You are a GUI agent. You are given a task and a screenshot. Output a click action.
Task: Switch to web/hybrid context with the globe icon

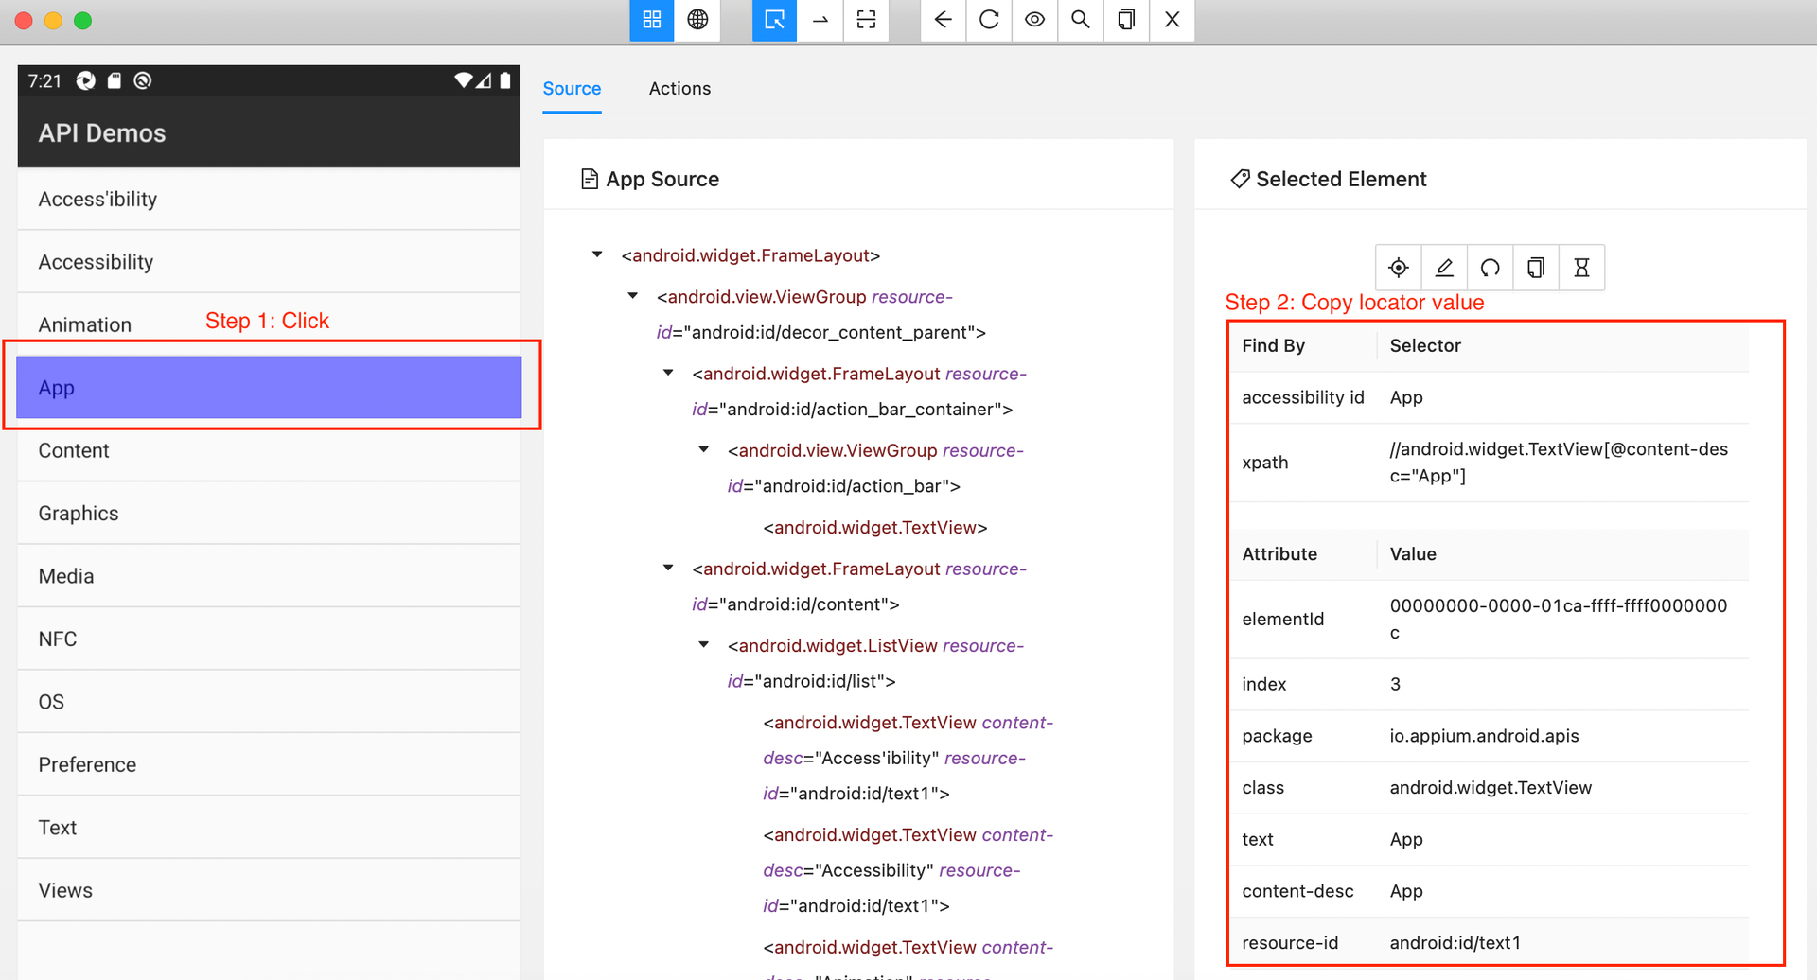coord(697,21)
